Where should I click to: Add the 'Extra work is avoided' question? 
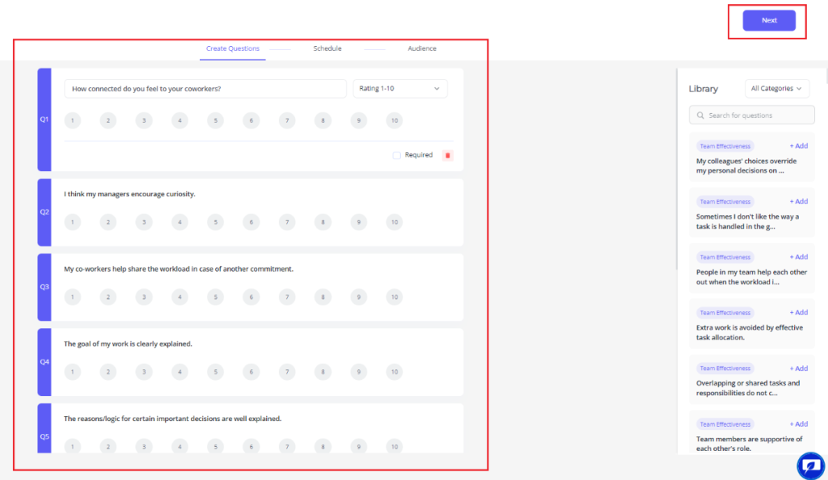(x=798, y=313)
